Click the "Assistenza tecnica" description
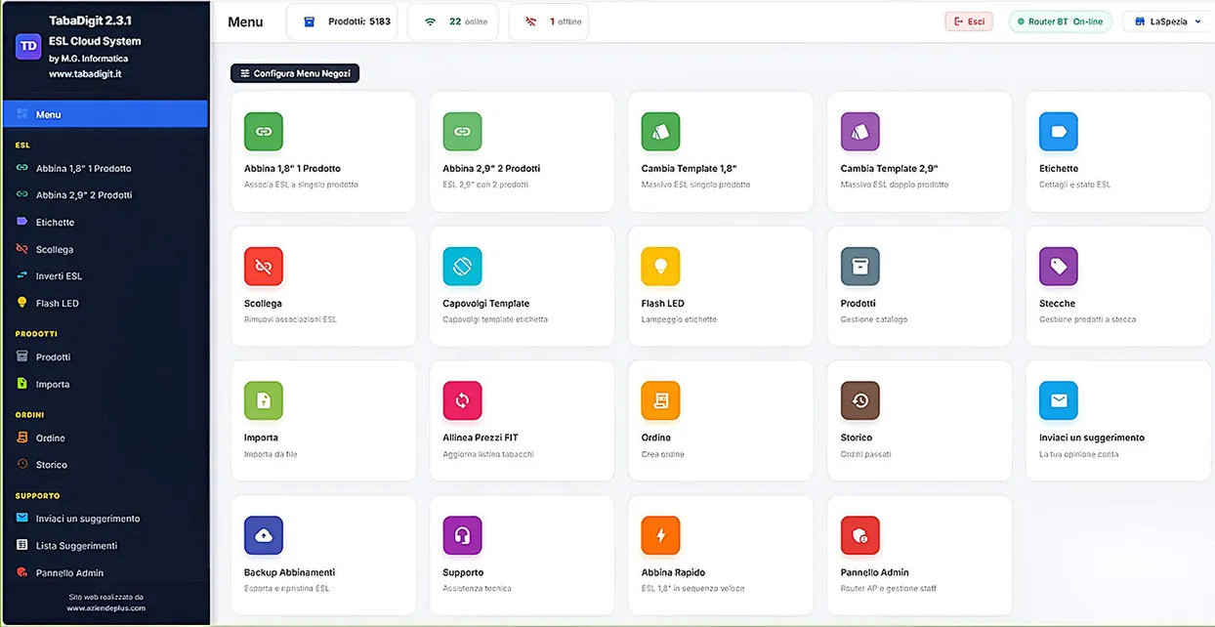 tap(477, 588)
